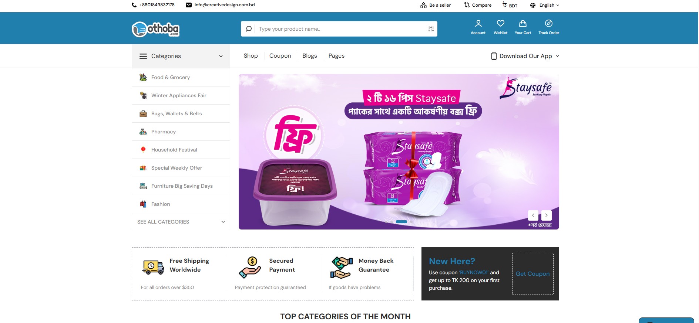Click the info@creativedesign.com.bd email address

pyautogui.click(x=225, y=5)
